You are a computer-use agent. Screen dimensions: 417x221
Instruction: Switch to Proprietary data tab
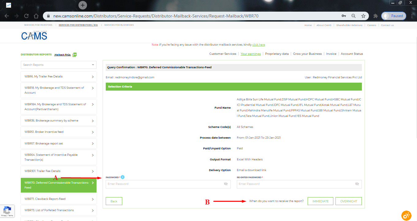[x=277, y=54]
